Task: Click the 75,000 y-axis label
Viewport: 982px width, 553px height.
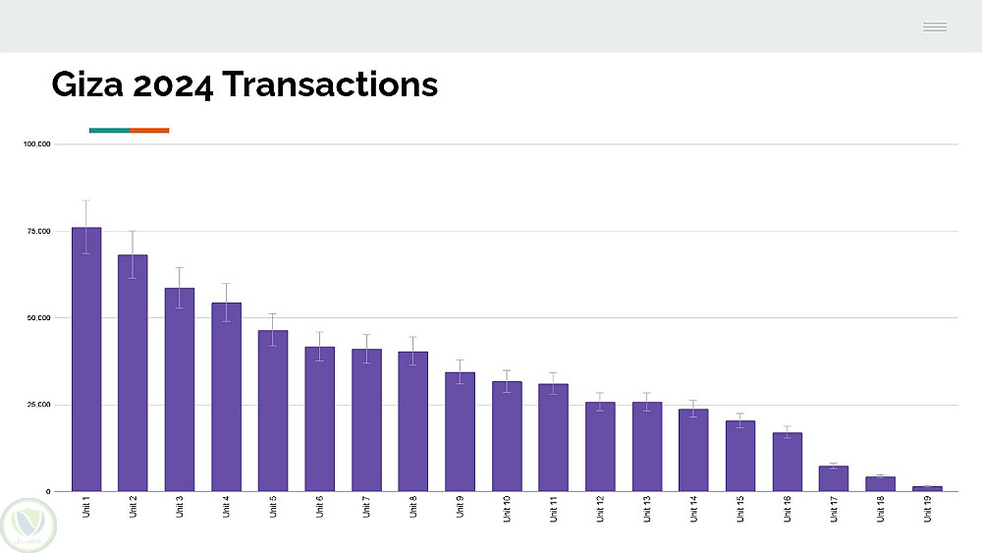Action: pos(38,231)
